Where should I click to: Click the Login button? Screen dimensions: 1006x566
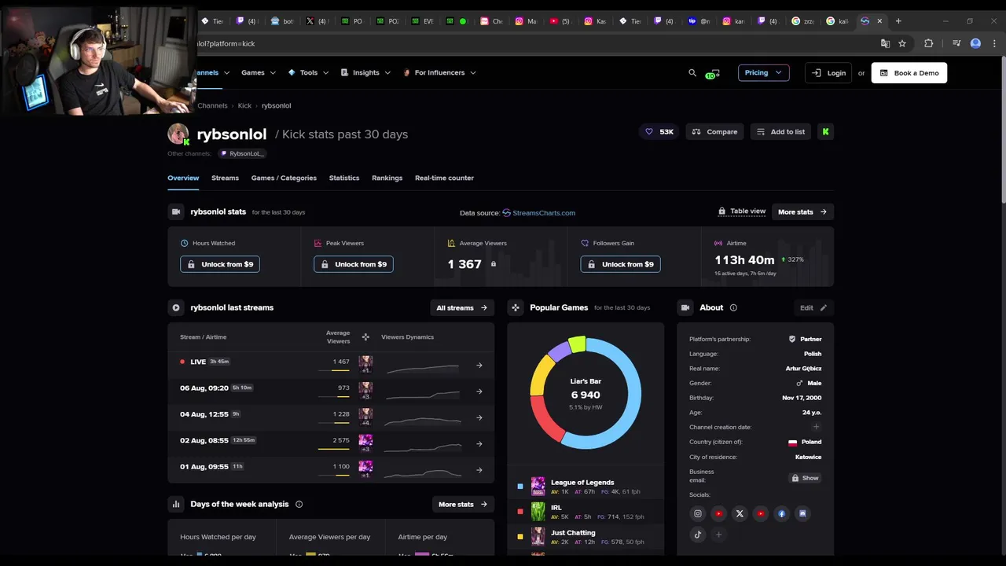[828, 73]
